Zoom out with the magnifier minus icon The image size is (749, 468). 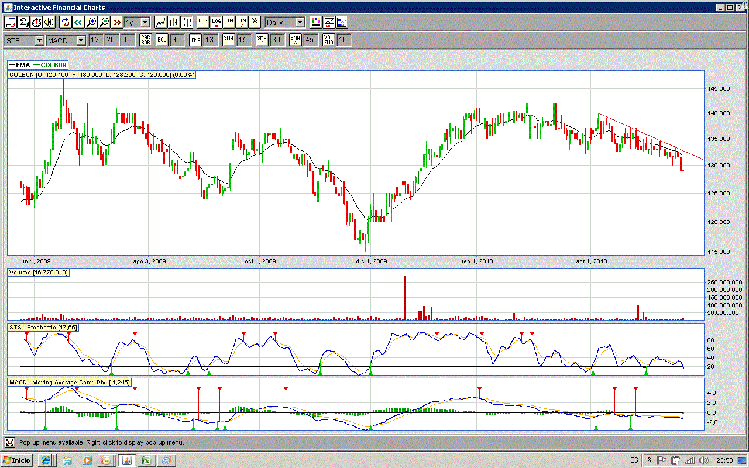tap(104, 22)
